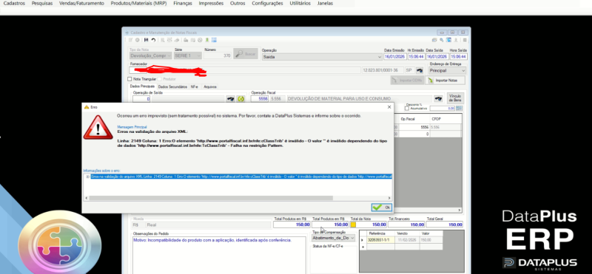The image size is (592, 274).
Task: Click into Observações do Pedido text area
Action: [219, 254]
